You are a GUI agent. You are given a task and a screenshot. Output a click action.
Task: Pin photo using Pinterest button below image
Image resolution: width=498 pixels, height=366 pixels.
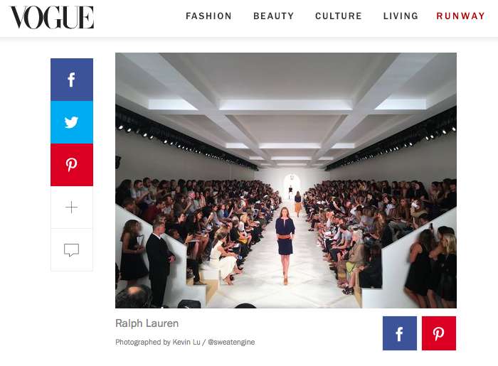click(x=439, y=333)
